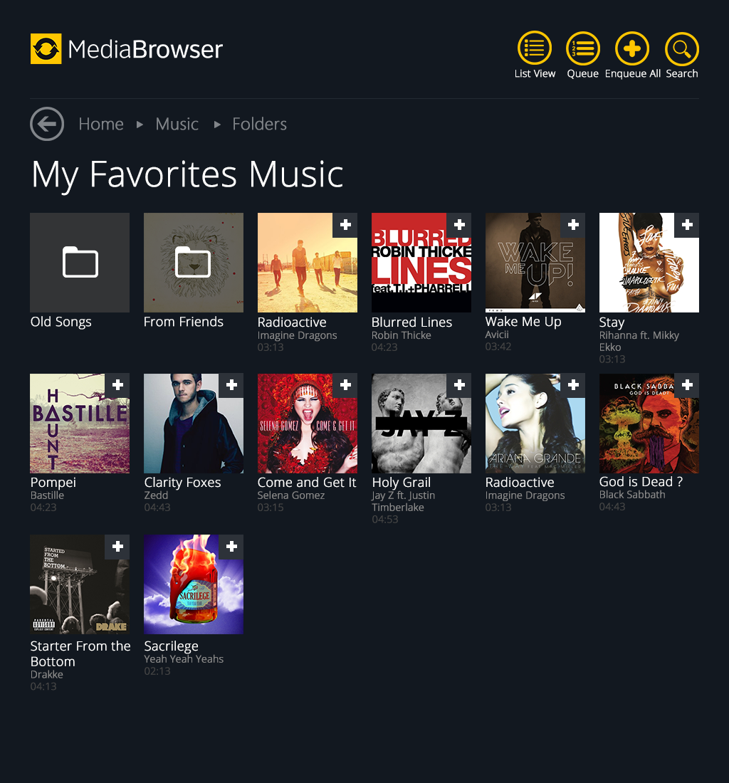729x783 pixels.
Task: Click the Clarity Foxes song title
Action: (182, 483)
